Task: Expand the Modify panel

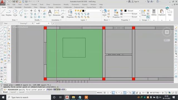Action: point(38,20)
